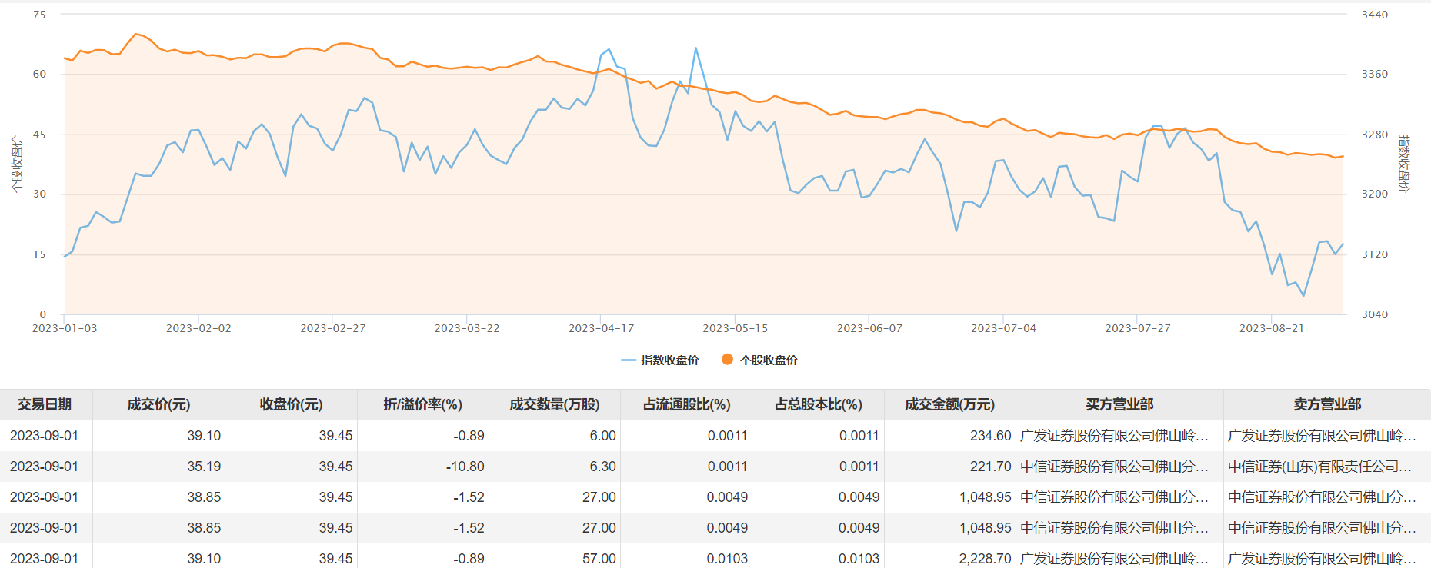Click the 成交金额(万元) column header
The image size is (1431, 568).
(949, 404)
